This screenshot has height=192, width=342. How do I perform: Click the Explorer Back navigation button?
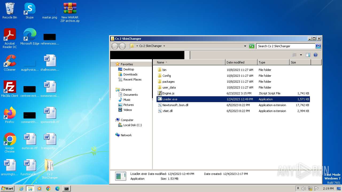(x=115, y=46)
